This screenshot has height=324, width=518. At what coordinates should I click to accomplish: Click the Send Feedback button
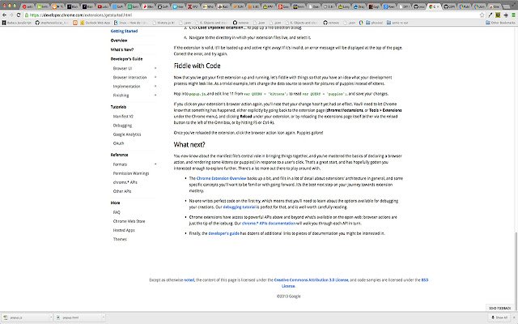pos(500,308)
